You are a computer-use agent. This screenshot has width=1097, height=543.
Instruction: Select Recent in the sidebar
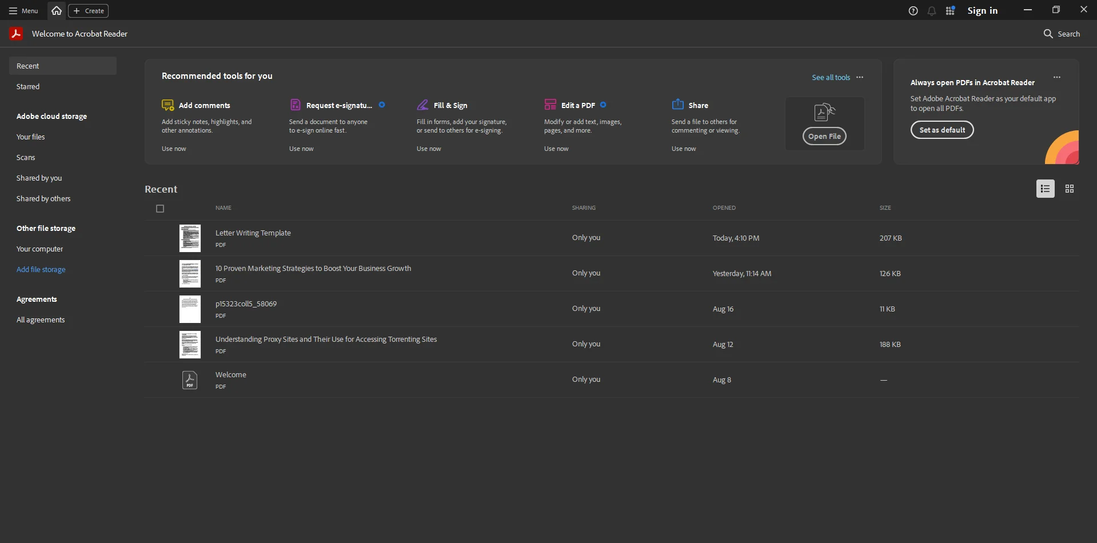click(63, 66)
